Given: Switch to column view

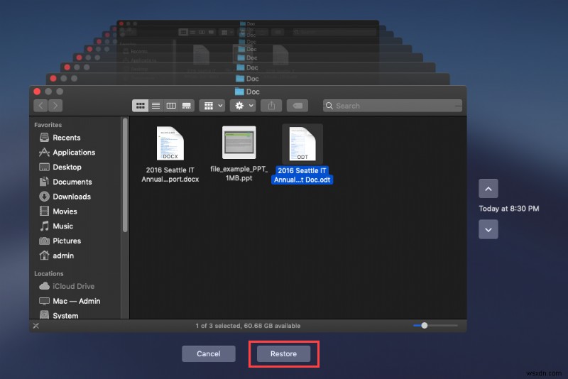Looking at the screenshot, I should pyautogui.click(x=171, y=106).
